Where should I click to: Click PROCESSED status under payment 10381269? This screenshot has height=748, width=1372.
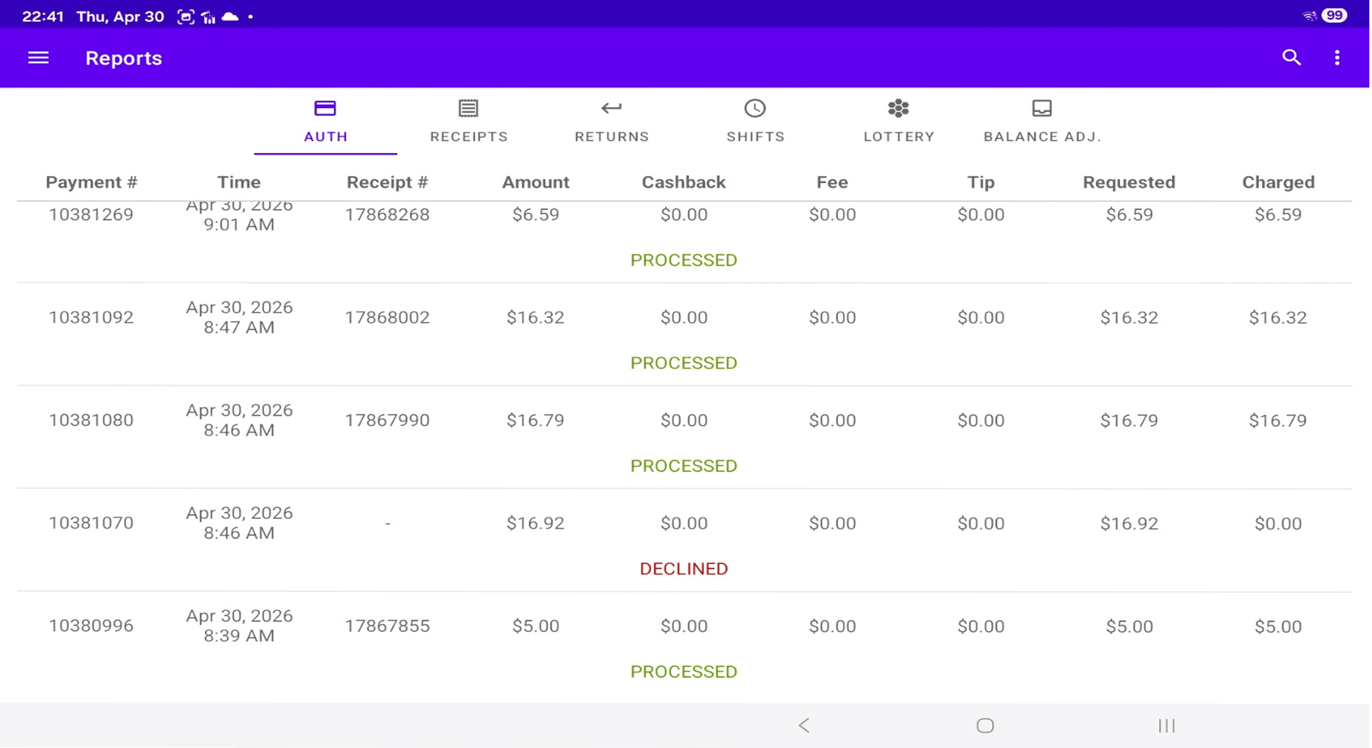point(685,260)
